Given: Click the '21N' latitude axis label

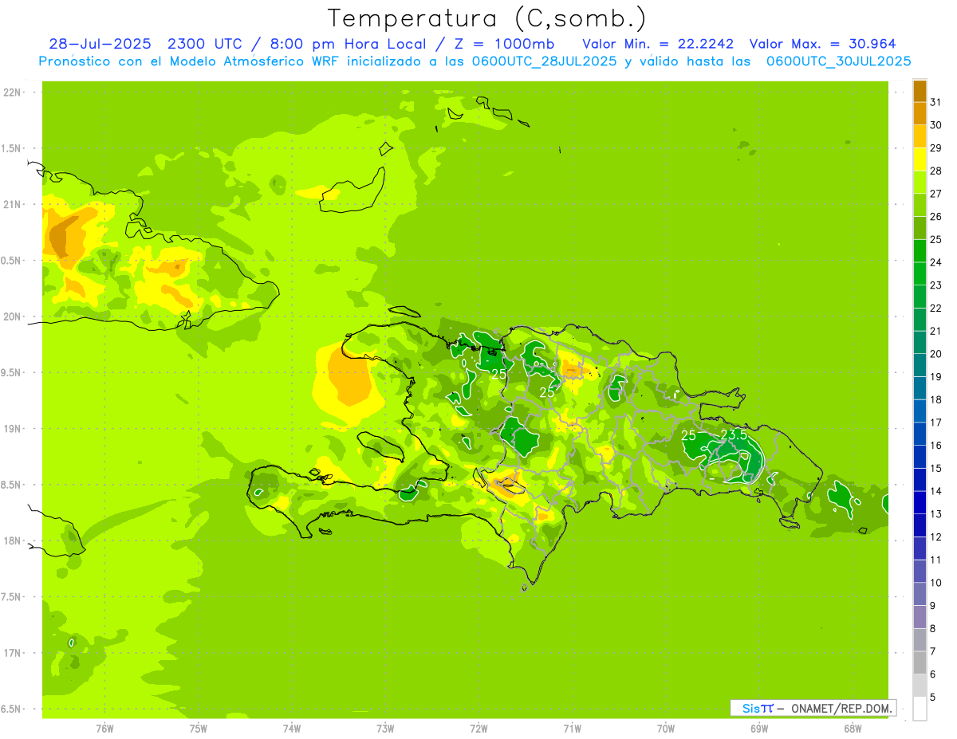Looking at the screenshot, I should click(11, 204).
